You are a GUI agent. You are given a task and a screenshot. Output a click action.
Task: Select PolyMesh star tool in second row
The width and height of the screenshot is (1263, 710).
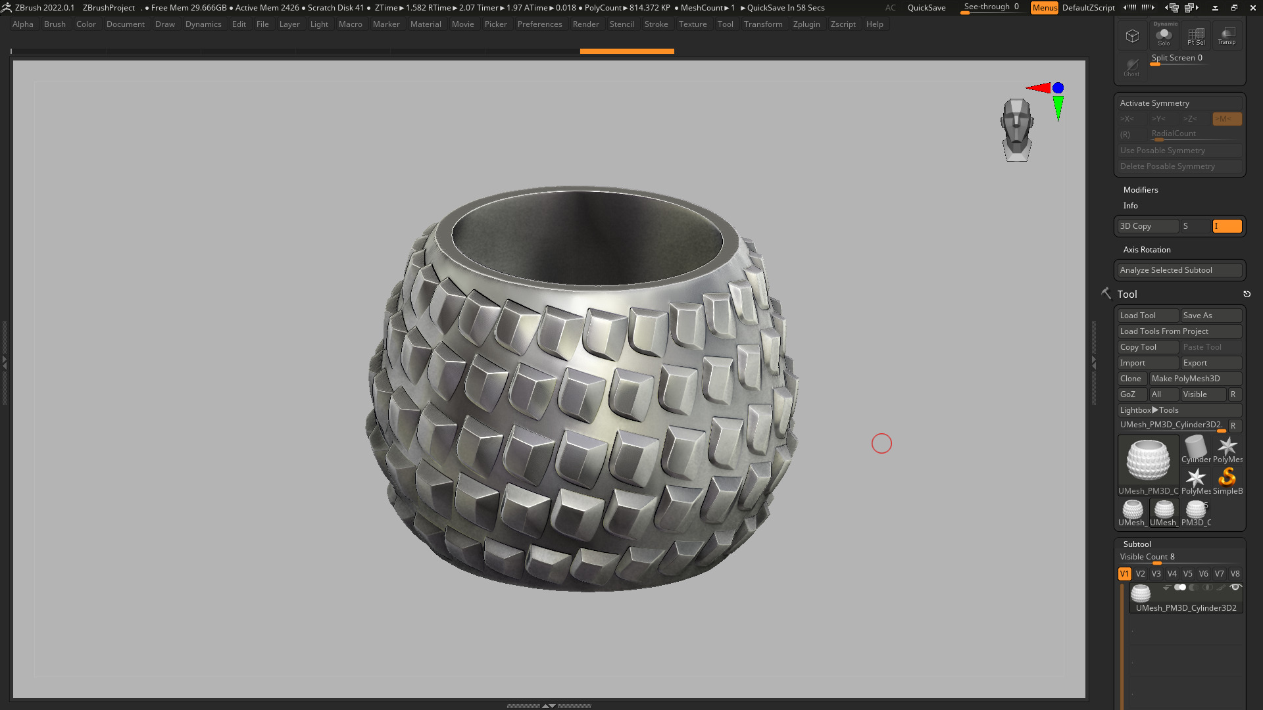pos(1196,481)
